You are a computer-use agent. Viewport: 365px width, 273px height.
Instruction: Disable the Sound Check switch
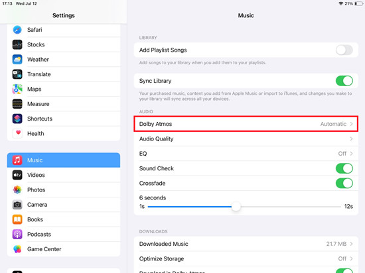[344, 168]
